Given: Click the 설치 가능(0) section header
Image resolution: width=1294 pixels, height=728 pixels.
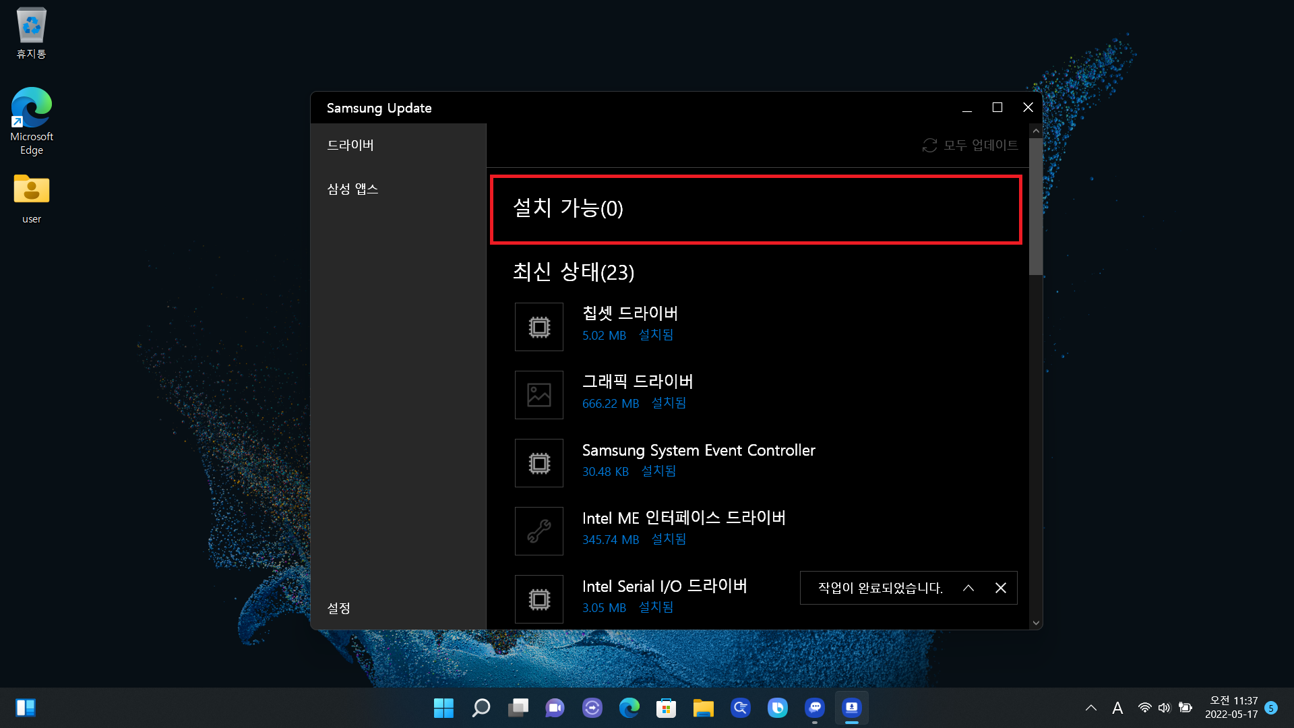Looking at the screenshot, I should [x=567, y=208].
